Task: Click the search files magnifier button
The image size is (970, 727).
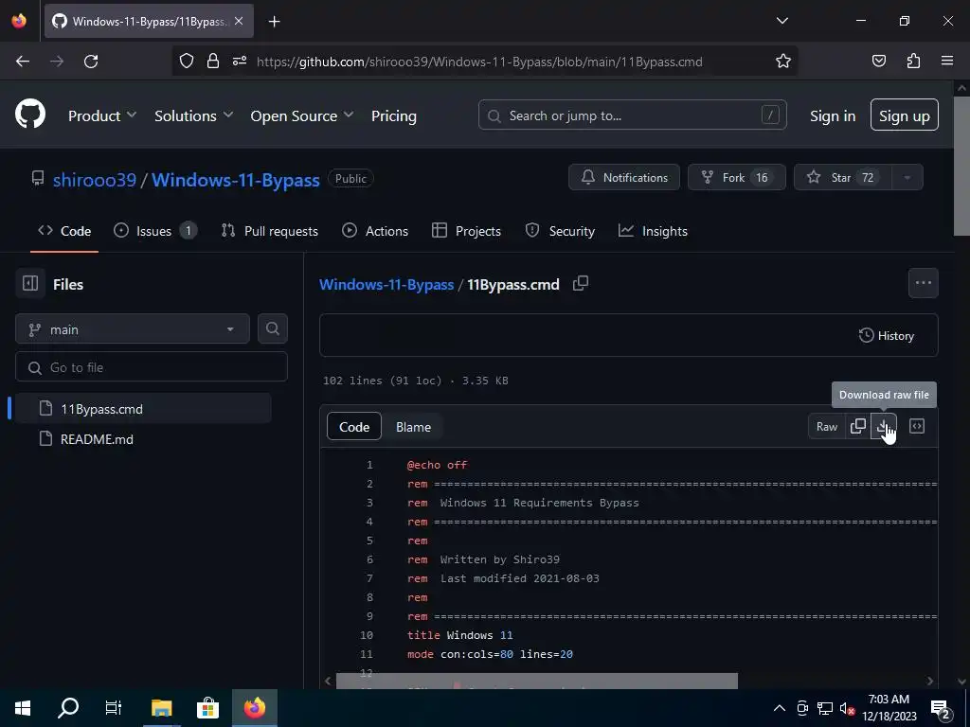Action: (x=272, y=328)
